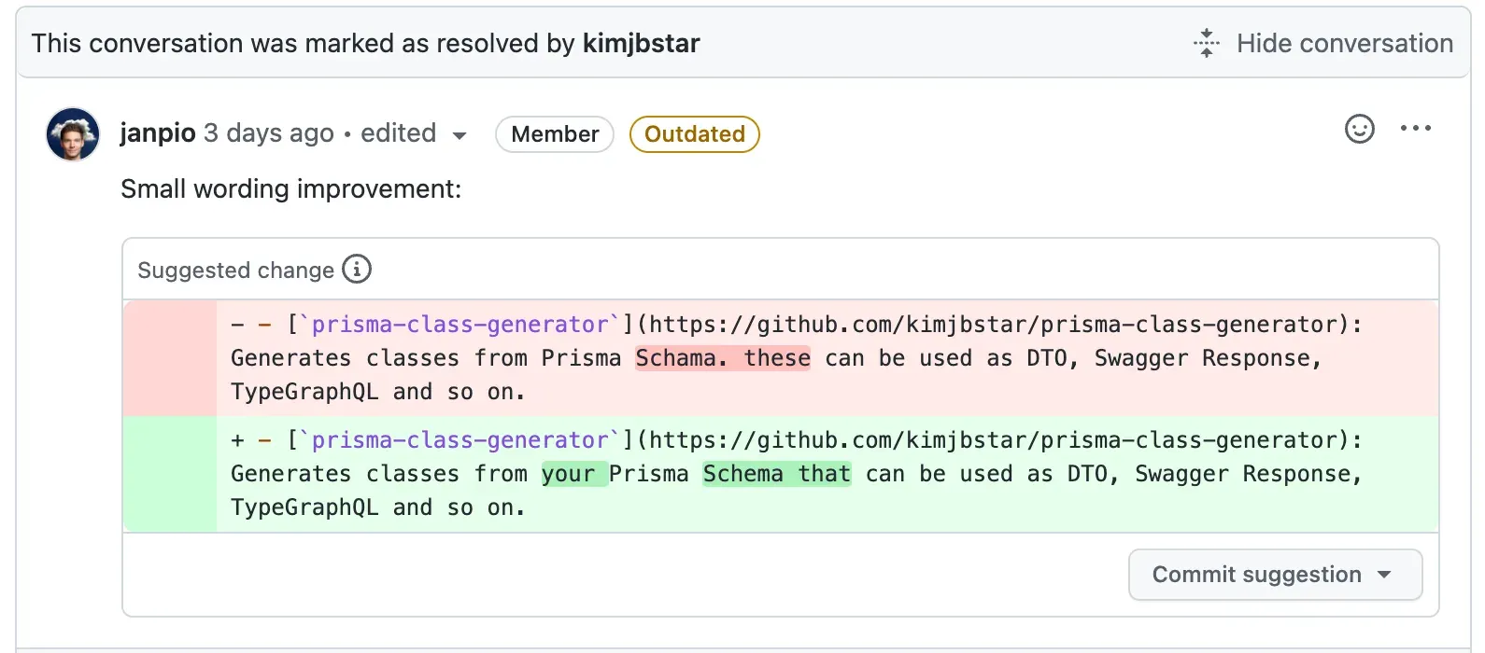1485x653 pixels.
Task: Expand the edited history dropdown arrow
Action: pyautogui.click(x=459, y=136)
